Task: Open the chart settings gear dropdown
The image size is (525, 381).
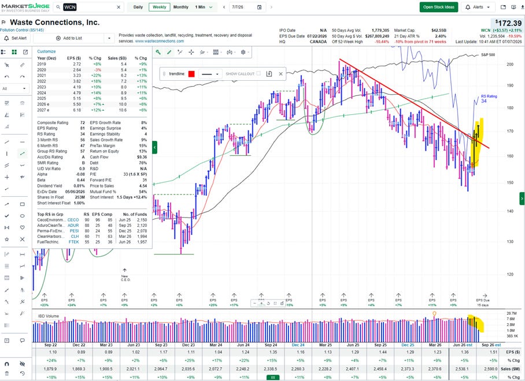Action: pos(245,52)
